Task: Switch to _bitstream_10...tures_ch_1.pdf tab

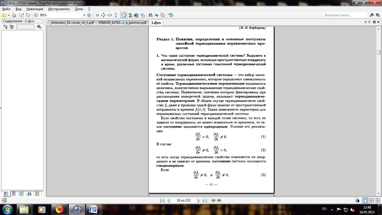Action: pyautogui.click(x=72, y=23)
